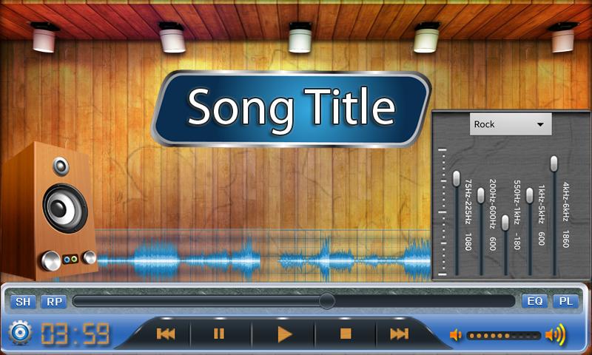Click the song progress seek bar knob

(326, 301)
